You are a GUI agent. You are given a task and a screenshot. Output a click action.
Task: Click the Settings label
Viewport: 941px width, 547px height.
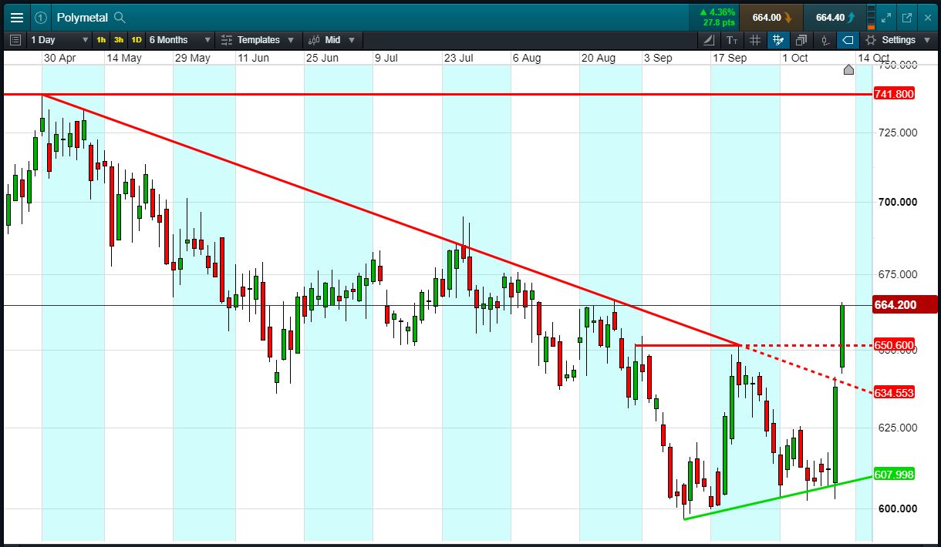pos(899,40)
